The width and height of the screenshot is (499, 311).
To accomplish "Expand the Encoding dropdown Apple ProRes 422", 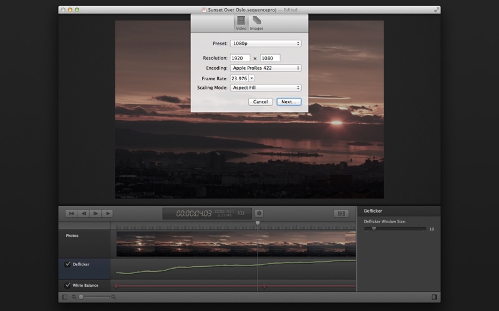I will (266, 68).
